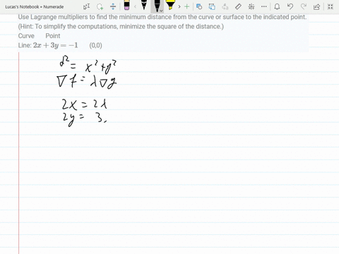Choose the Lasso Select tool
The height and width of the screenshot is (254, 339).
tap(100, 6)
